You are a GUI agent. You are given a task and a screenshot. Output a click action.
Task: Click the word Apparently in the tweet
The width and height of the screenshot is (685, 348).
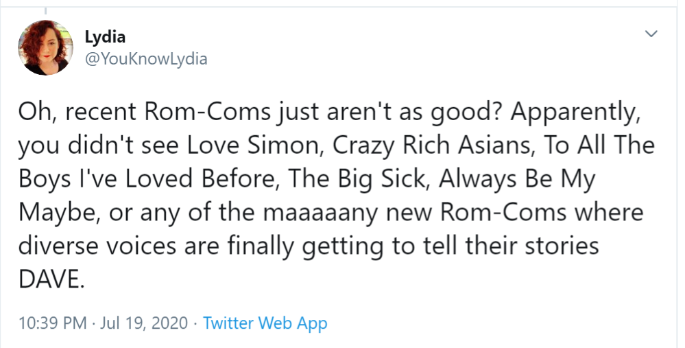[x=573, y=113]
